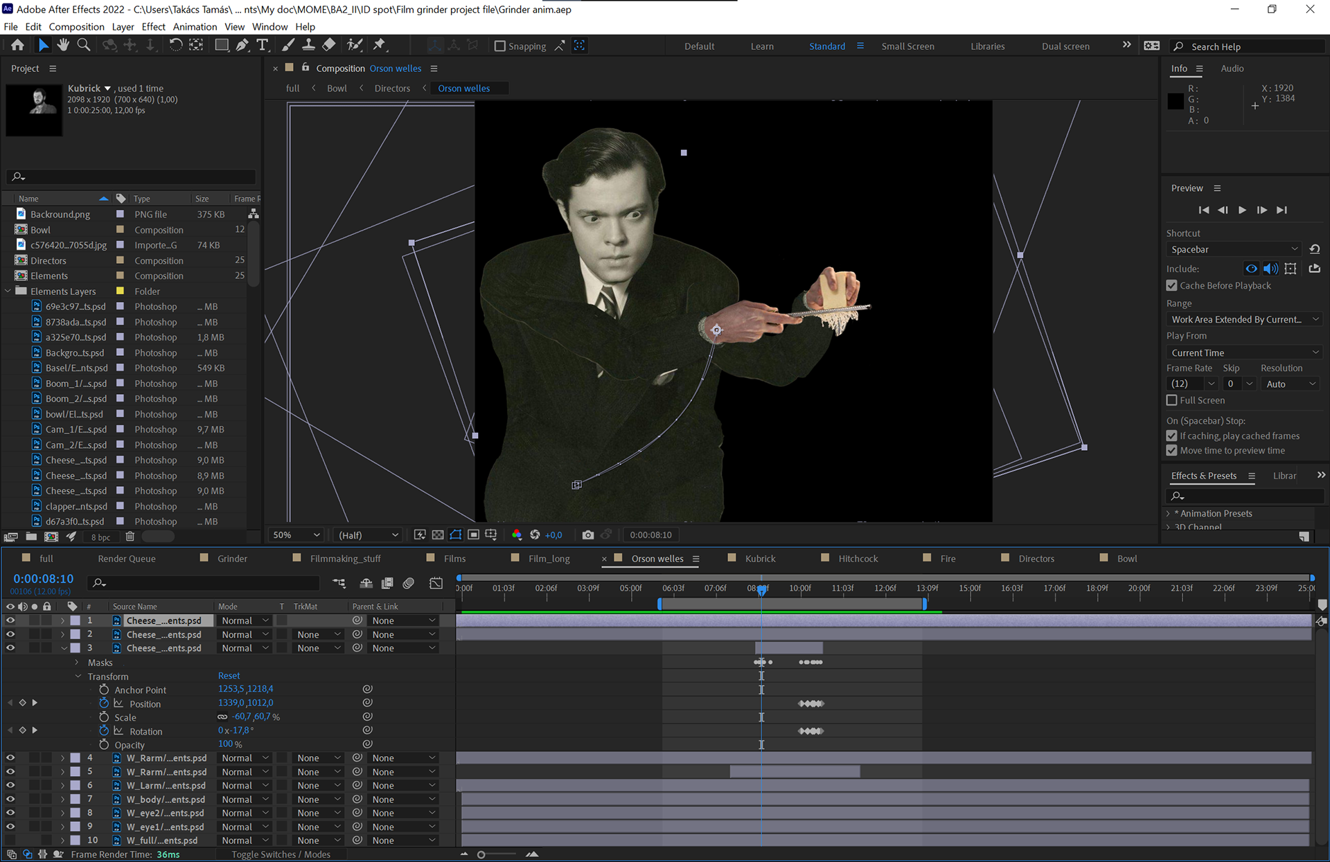Select the Rotation tool
Viewport: 1330px width, 862px height.
(x=176, y=45)
